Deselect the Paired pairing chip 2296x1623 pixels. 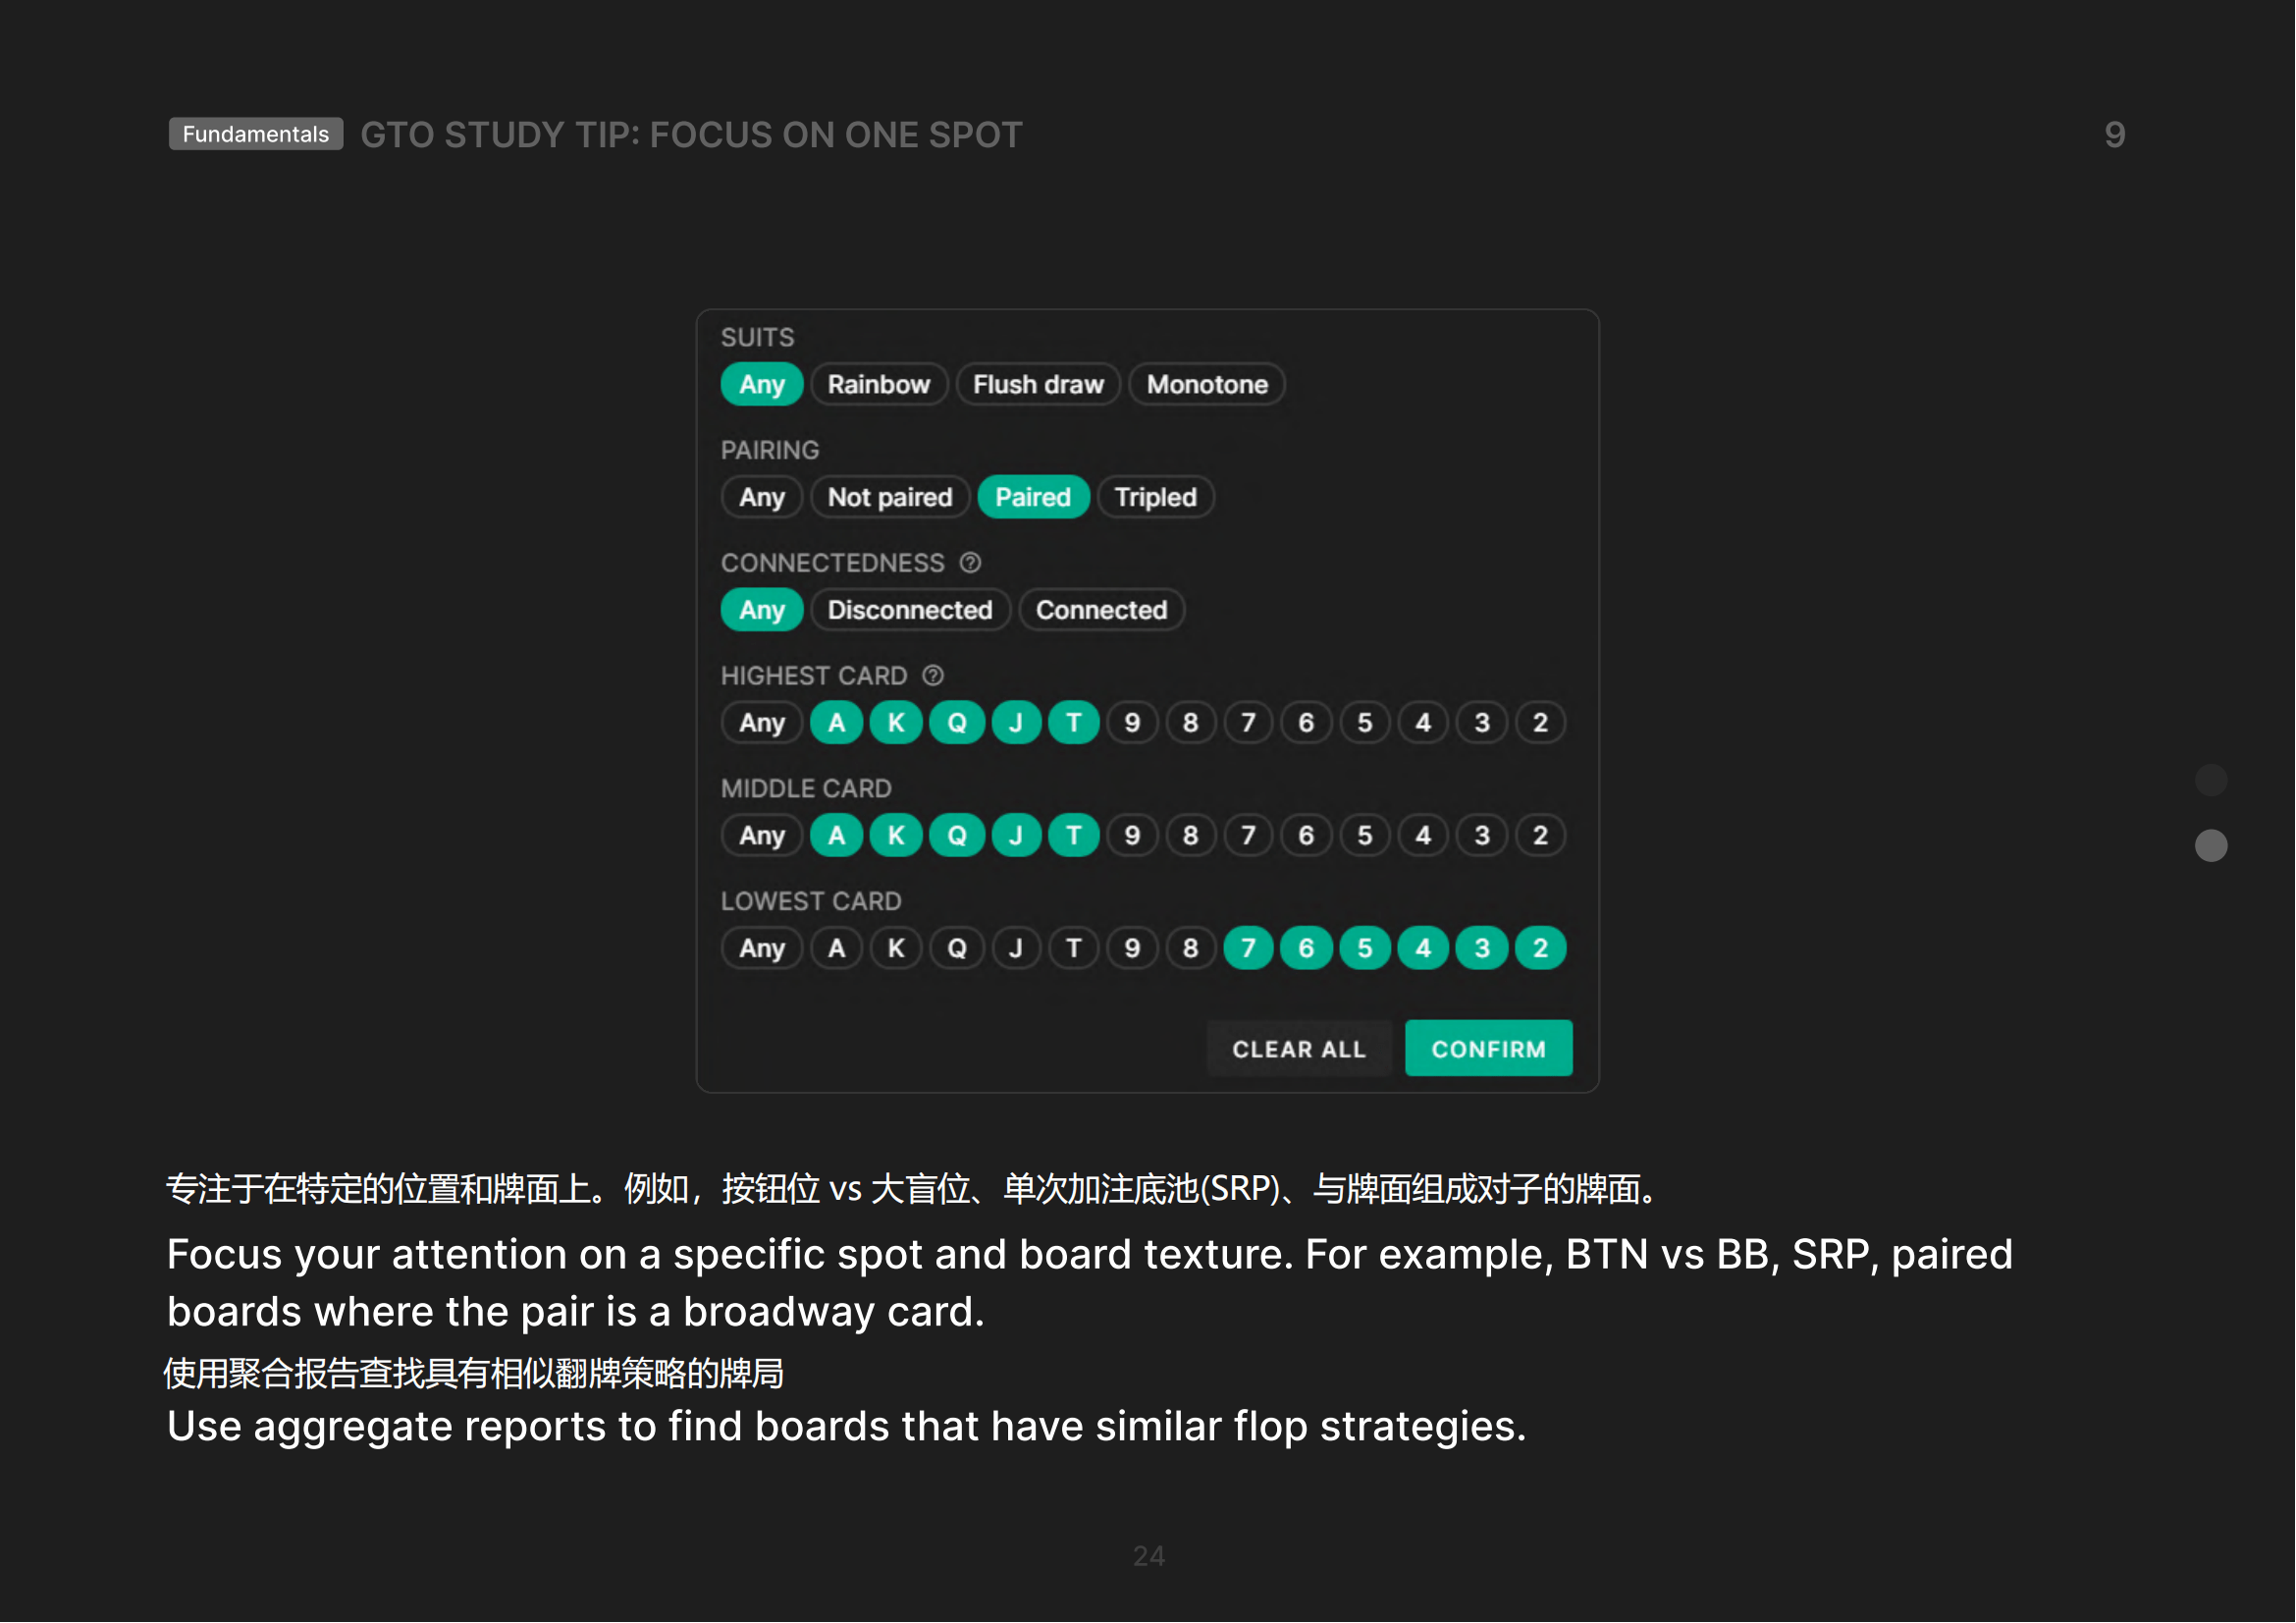point(1033,497)
